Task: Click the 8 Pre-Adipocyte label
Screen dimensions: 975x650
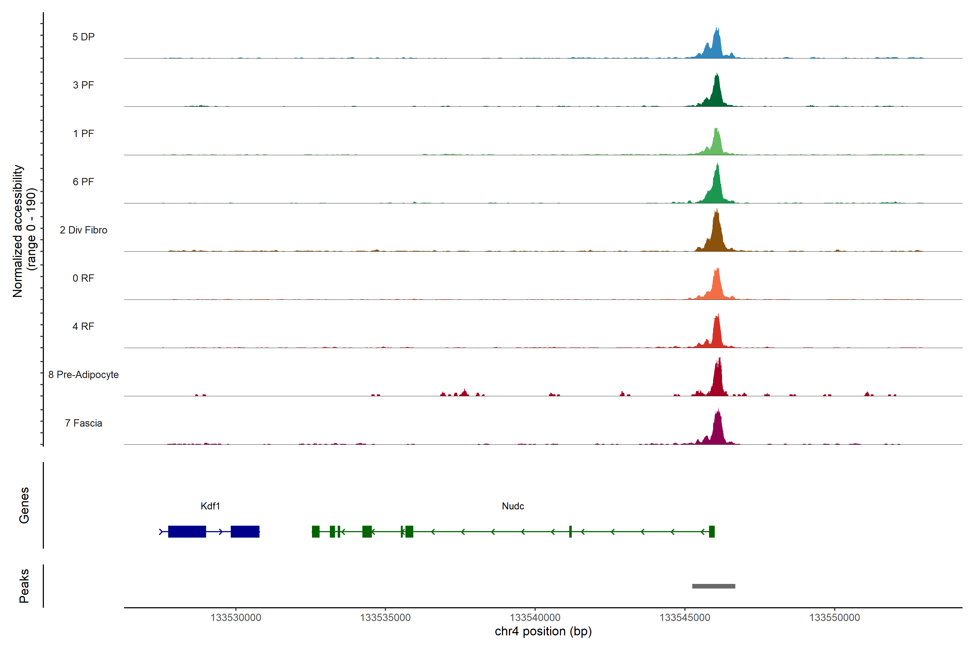Action: [83, 375]
